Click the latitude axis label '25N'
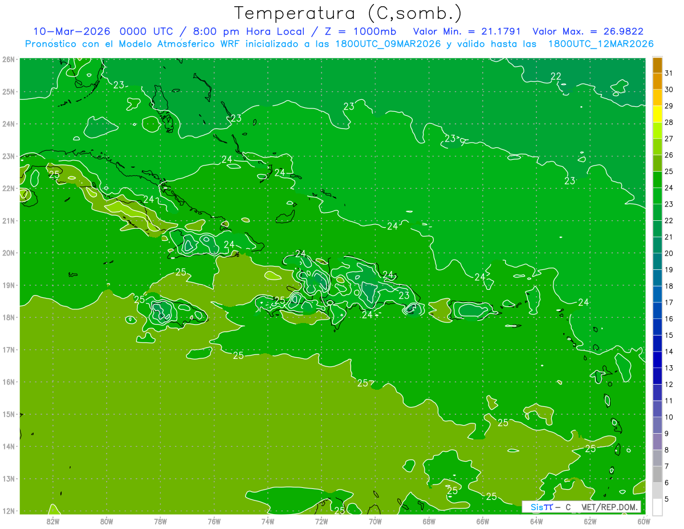The image size is (684, 529). click(x=9, y=91)
